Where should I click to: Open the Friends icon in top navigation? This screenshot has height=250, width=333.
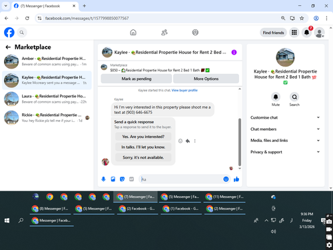tap(165, 33)
